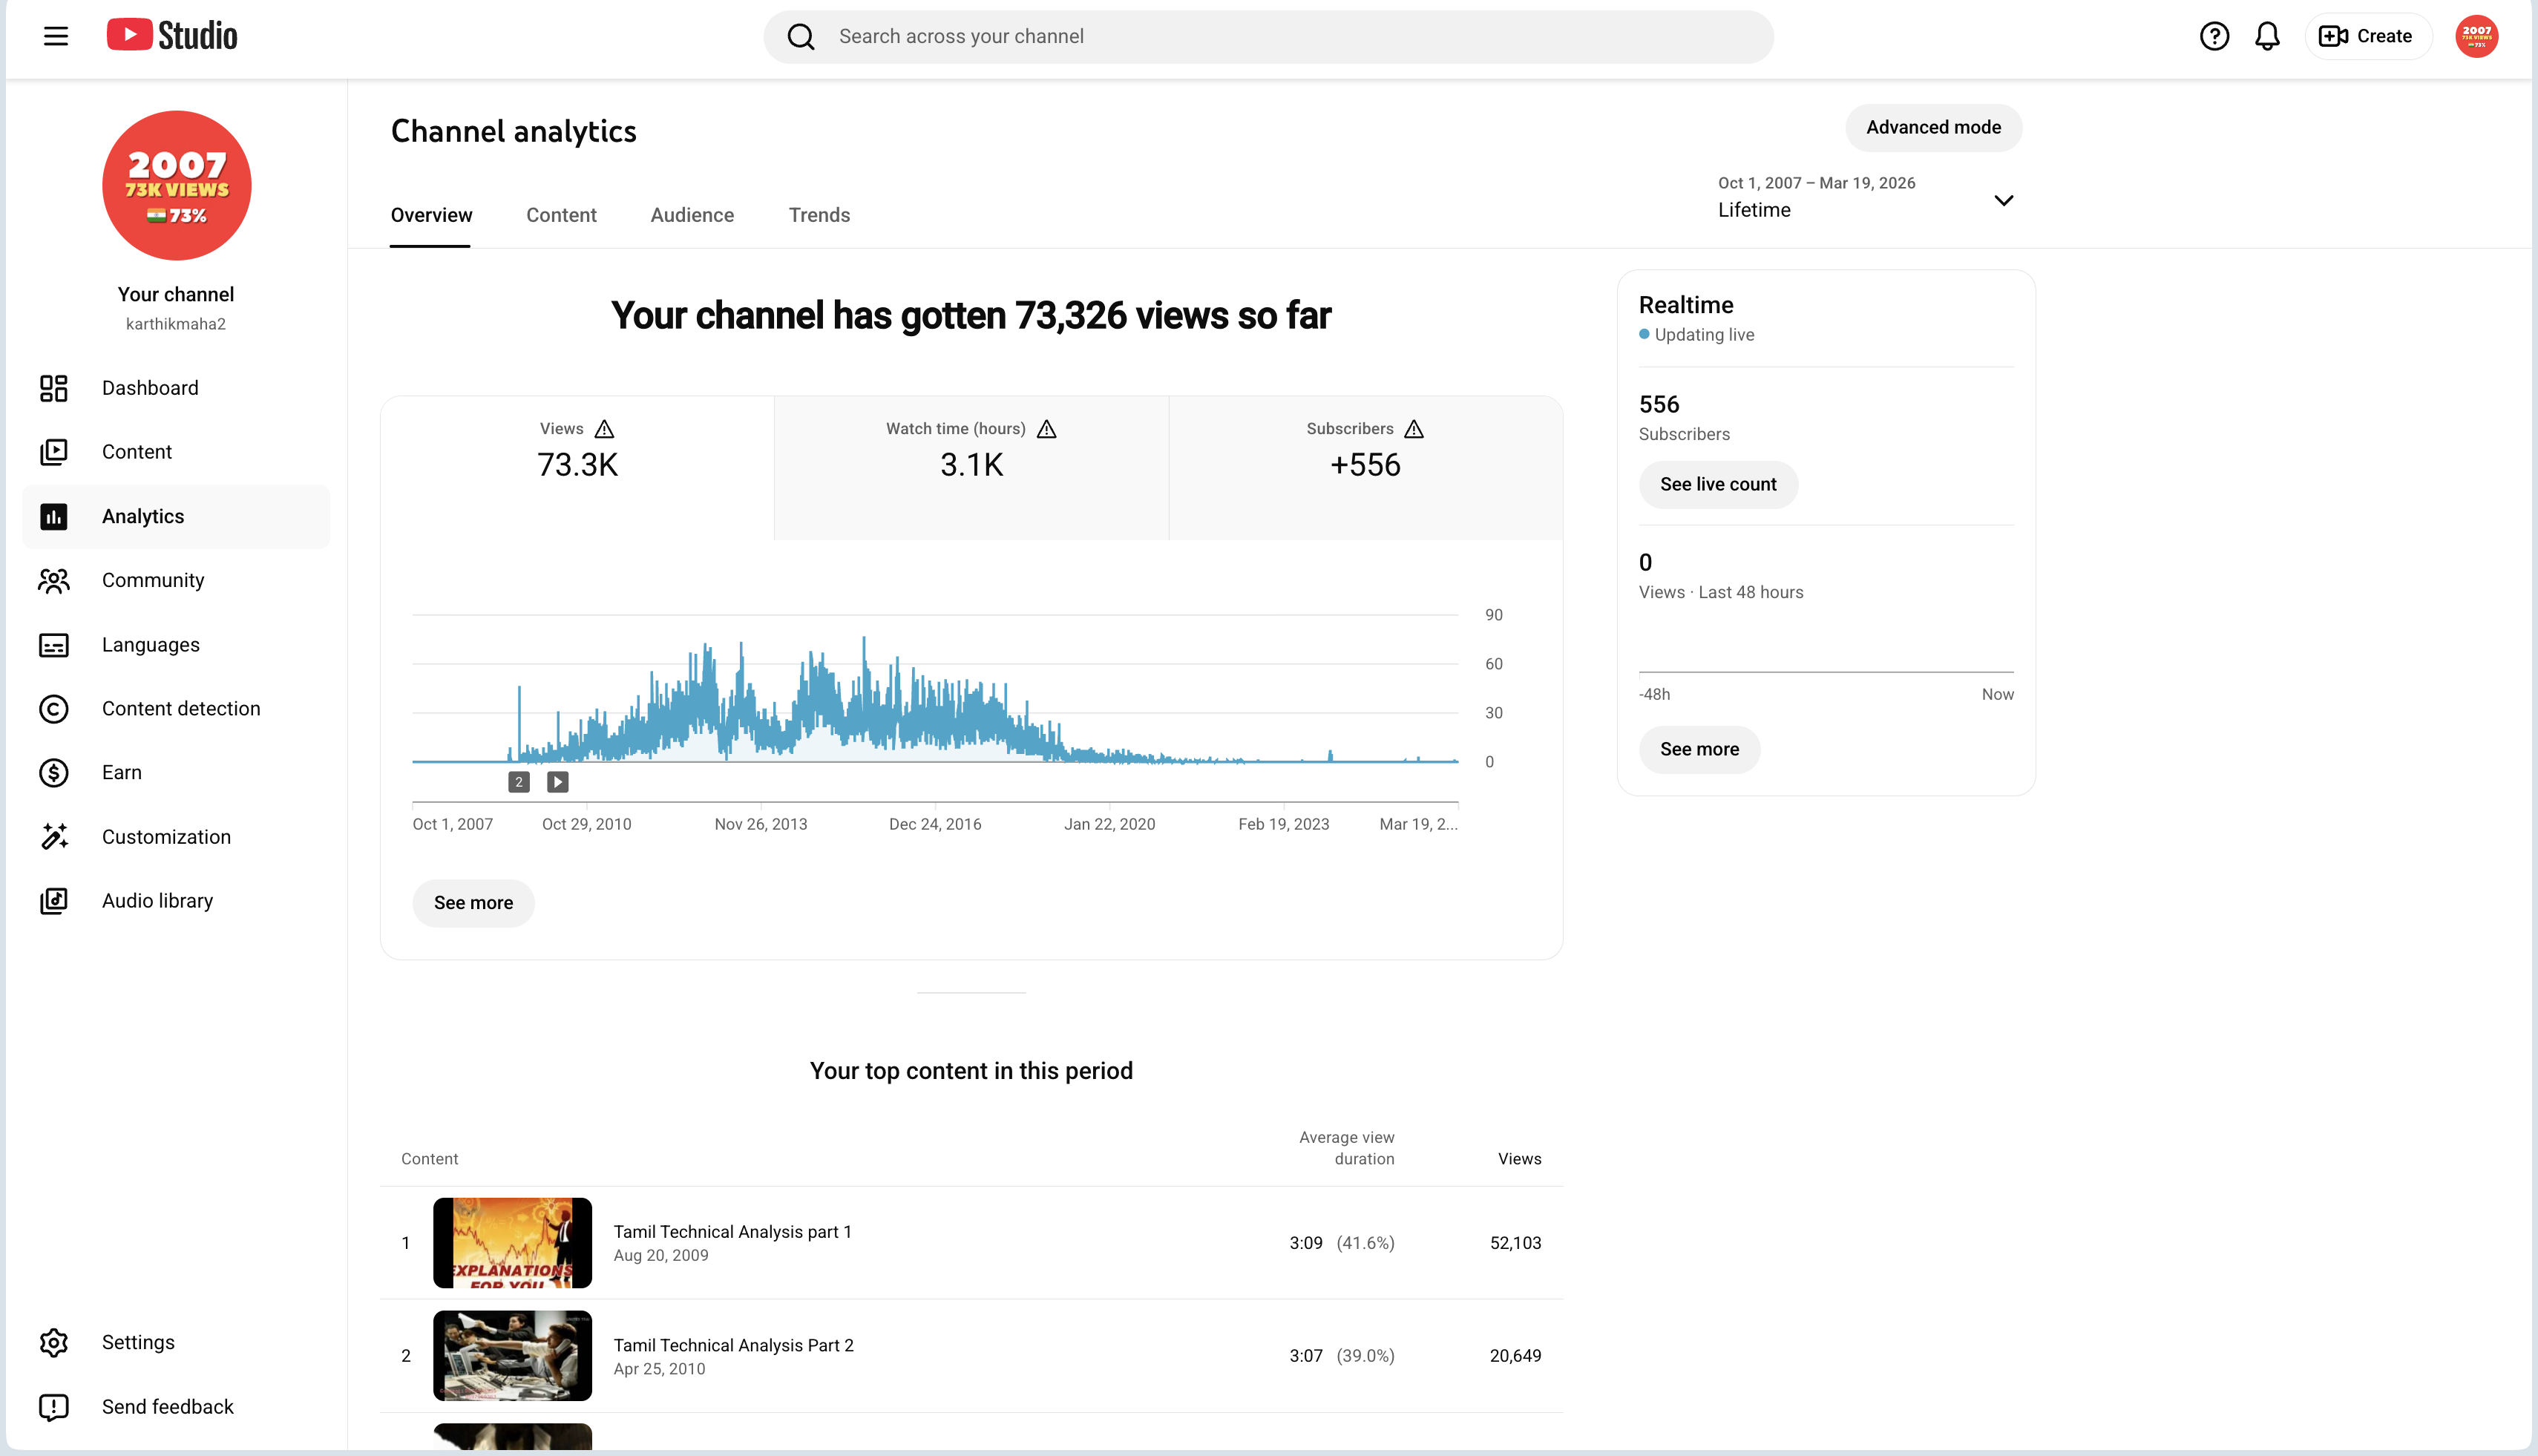Screen dimensions: 2538x1456
Task: Open the notifications bell
Action: [2267, 36]
